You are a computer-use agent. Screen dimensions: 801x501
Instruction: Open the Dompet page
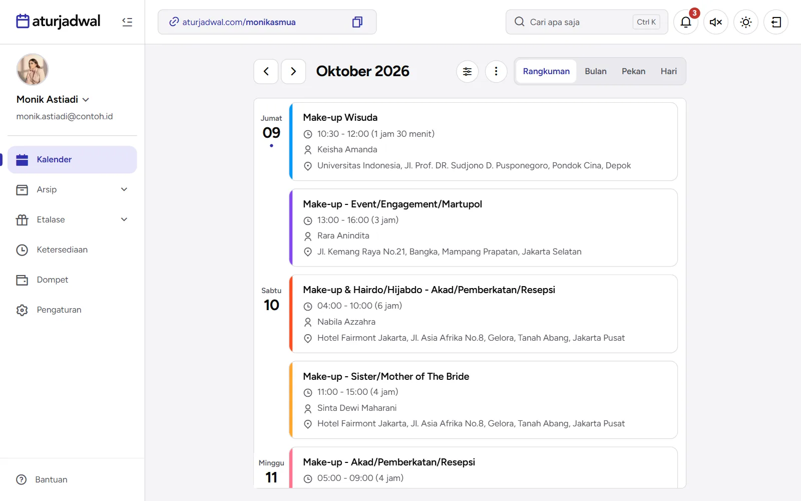(x=72, y=280)
